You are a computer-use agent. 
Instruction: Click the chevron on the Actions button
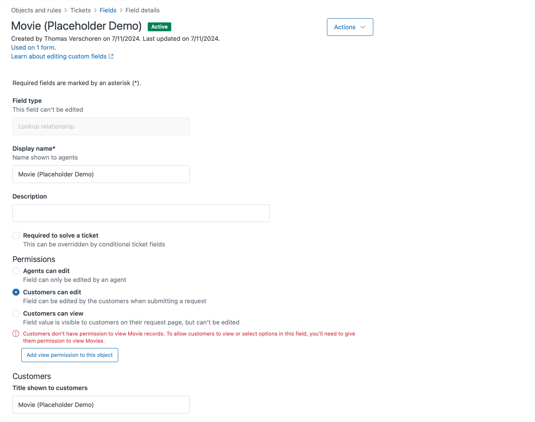[363, 27]
